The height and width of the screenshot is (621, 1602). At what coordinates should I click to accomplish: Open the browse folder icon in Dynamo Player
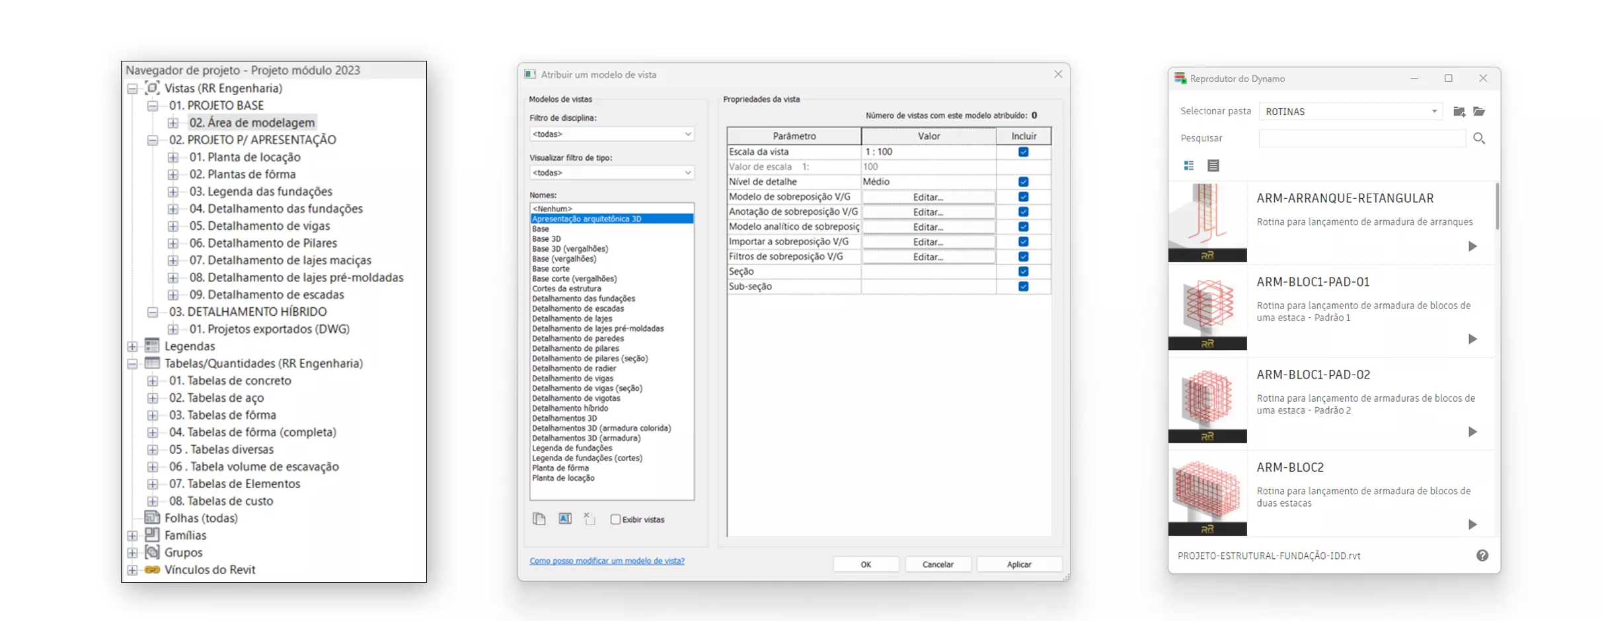1480,111
